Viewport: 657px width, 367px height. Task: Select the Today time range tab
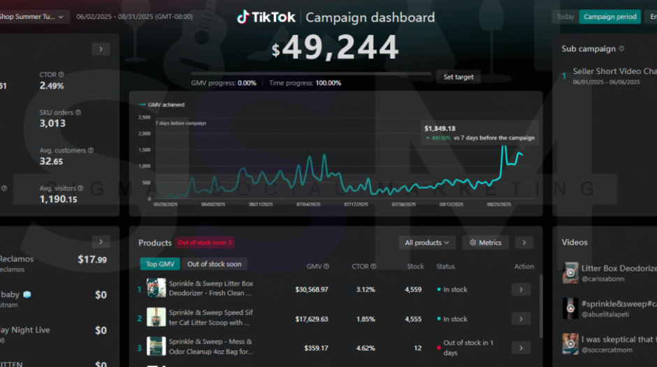click(x=565, y=17)
